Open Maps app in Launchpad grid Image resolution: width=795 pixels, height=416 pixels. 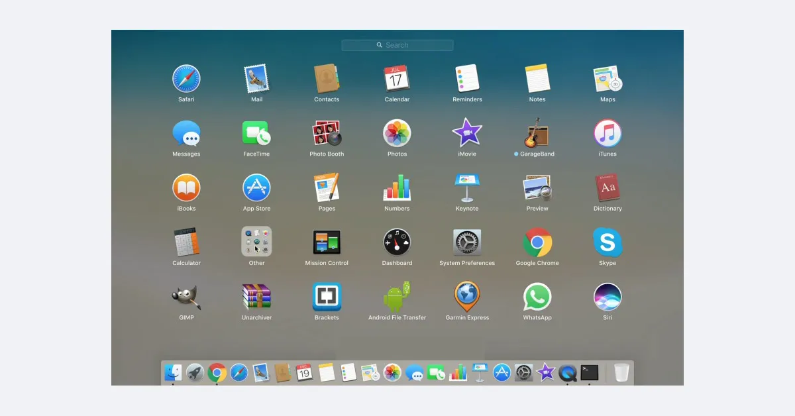click(x=608, y=79)
